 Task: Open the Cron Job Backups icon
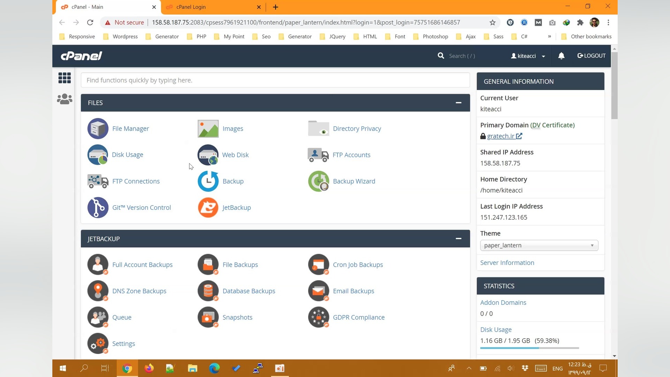coord(318,265)
